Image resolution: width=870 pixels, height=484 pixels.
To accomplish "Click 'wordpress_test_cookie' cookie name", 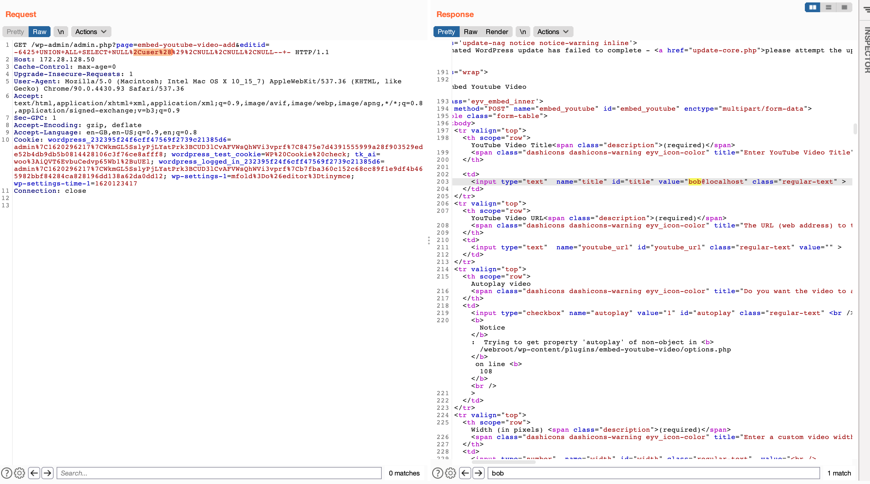I will pyautogui.click(x=216, y=154).
